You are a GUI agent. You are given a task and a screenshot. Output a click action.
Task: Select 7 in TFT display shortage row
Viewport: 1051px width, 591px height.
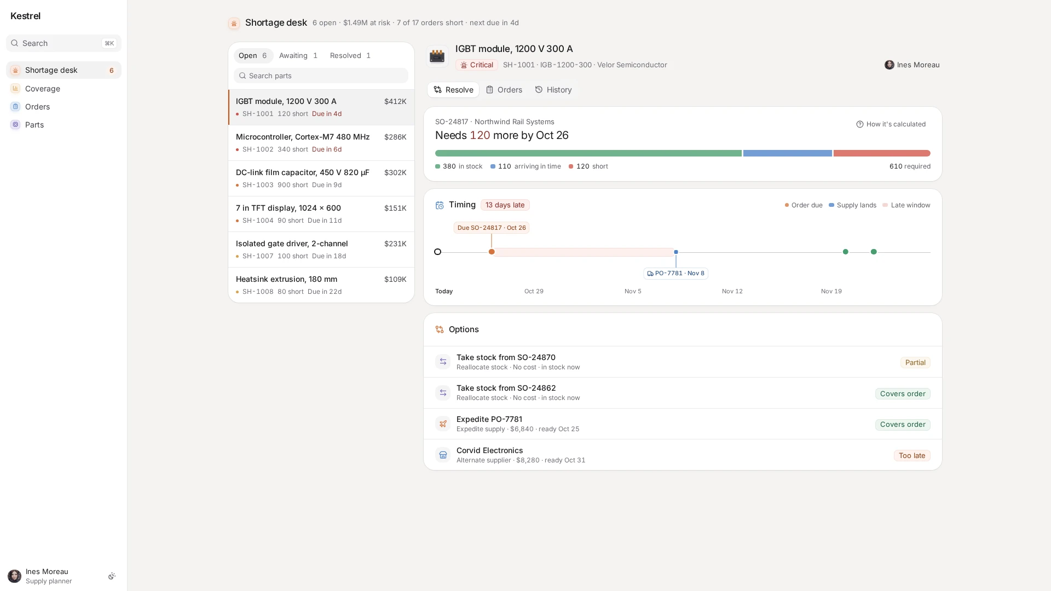pos(321,214)
